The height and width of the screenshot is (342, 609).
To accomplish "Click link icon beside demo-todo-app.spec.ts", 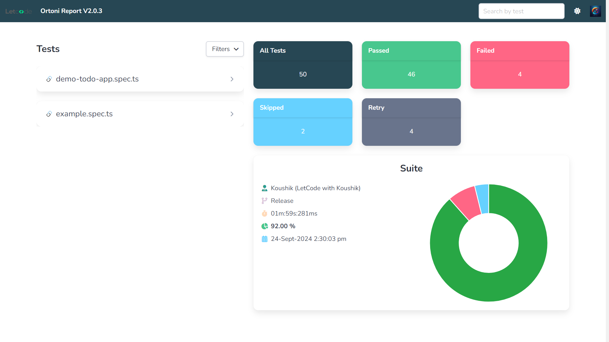I will (x=49, y=79).
